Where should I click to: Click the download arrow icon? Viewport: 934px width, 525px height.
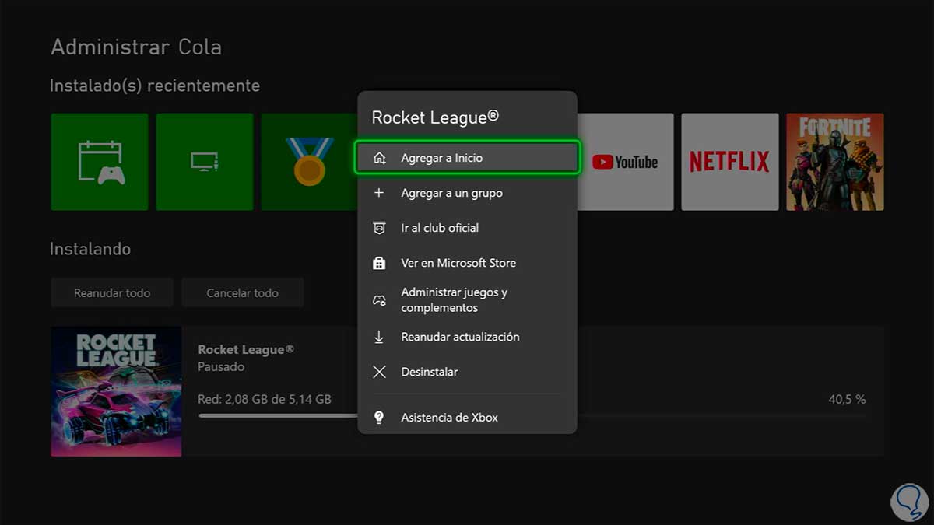tap(379, 337)
